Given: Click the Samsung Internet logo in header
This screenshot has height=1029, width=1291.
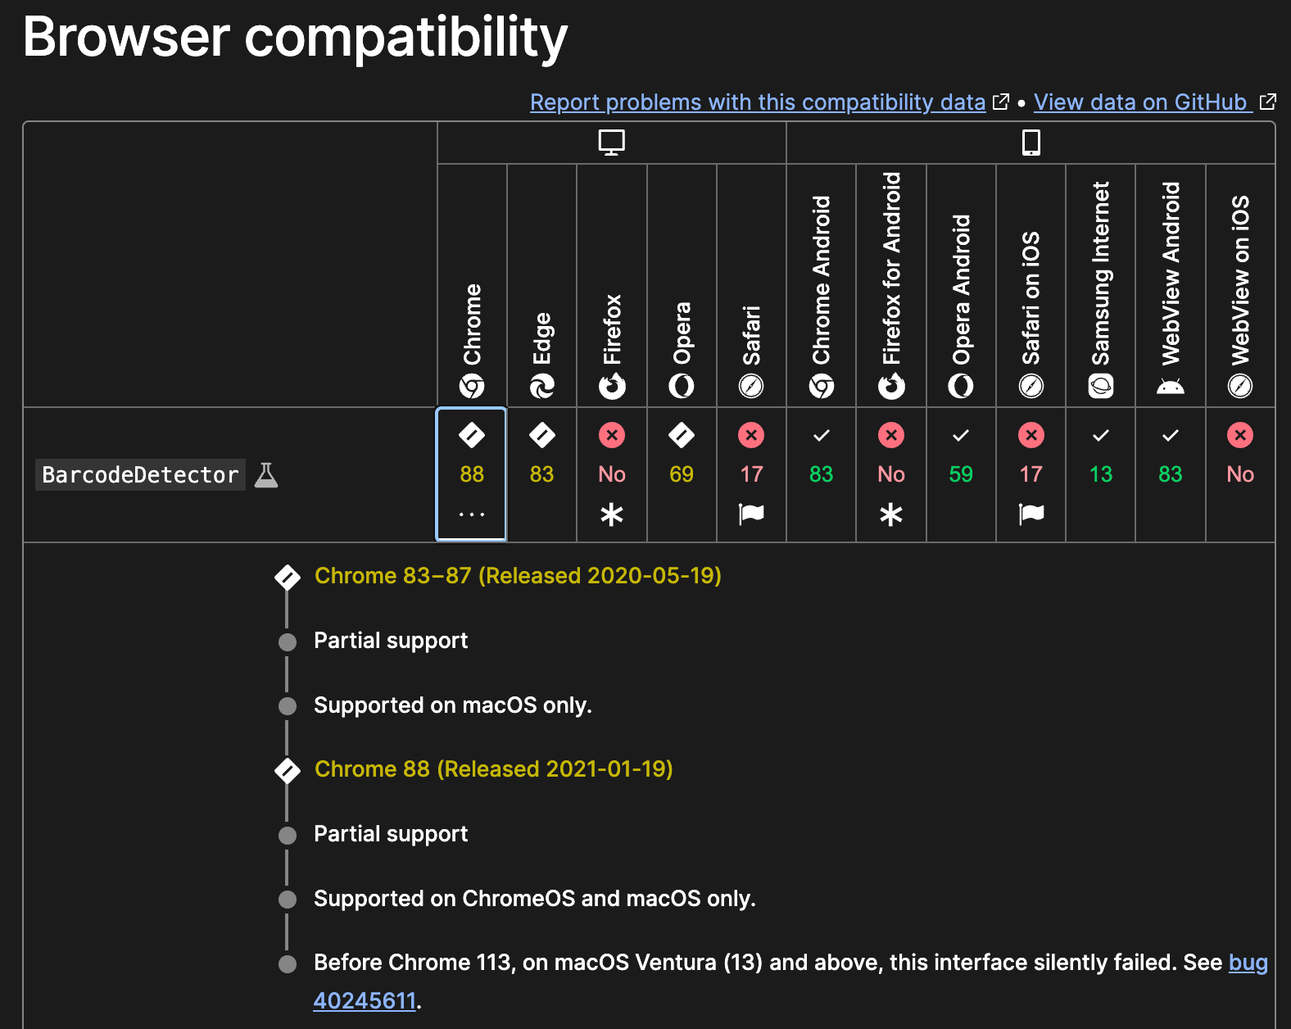Looking at the screenshot, I should [x=1101, y=386].
